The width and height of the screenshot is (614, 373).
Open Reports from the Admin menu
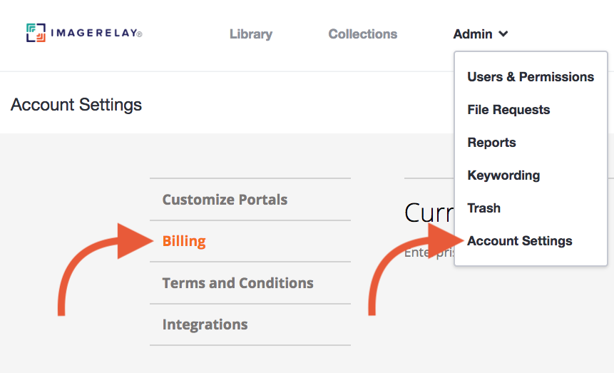[491, 143]
